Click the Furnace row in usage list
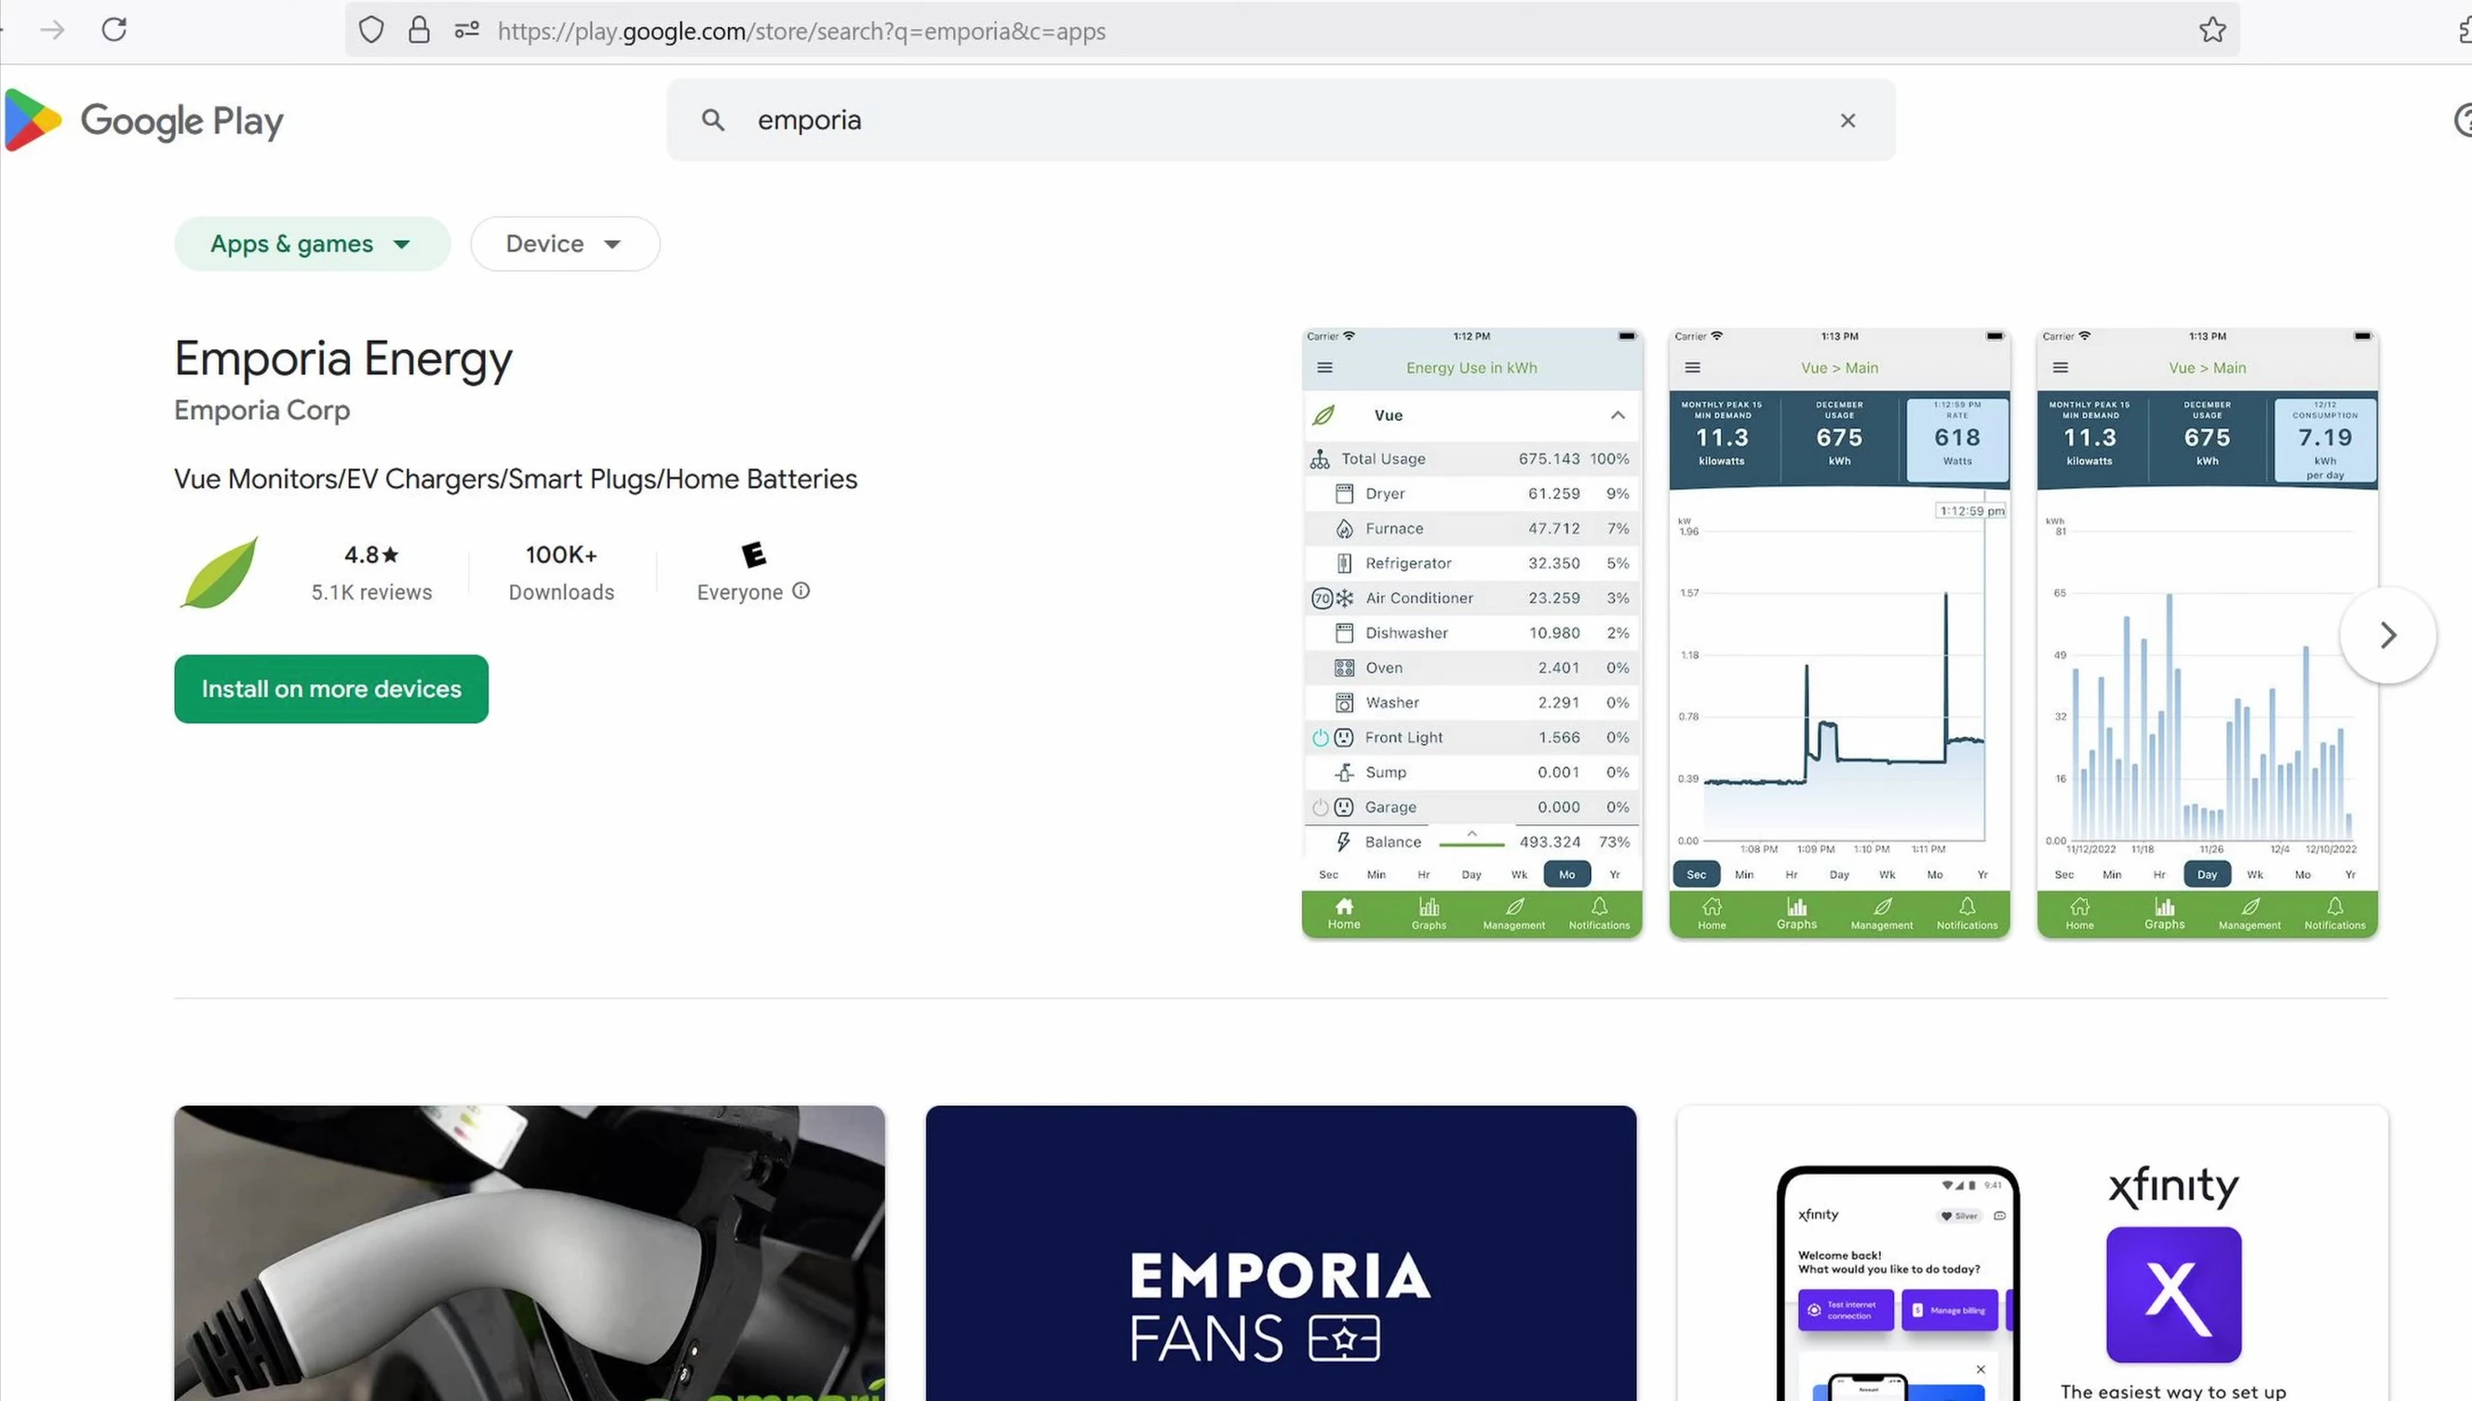Screen dimensions: 2472x1401 1471,528
